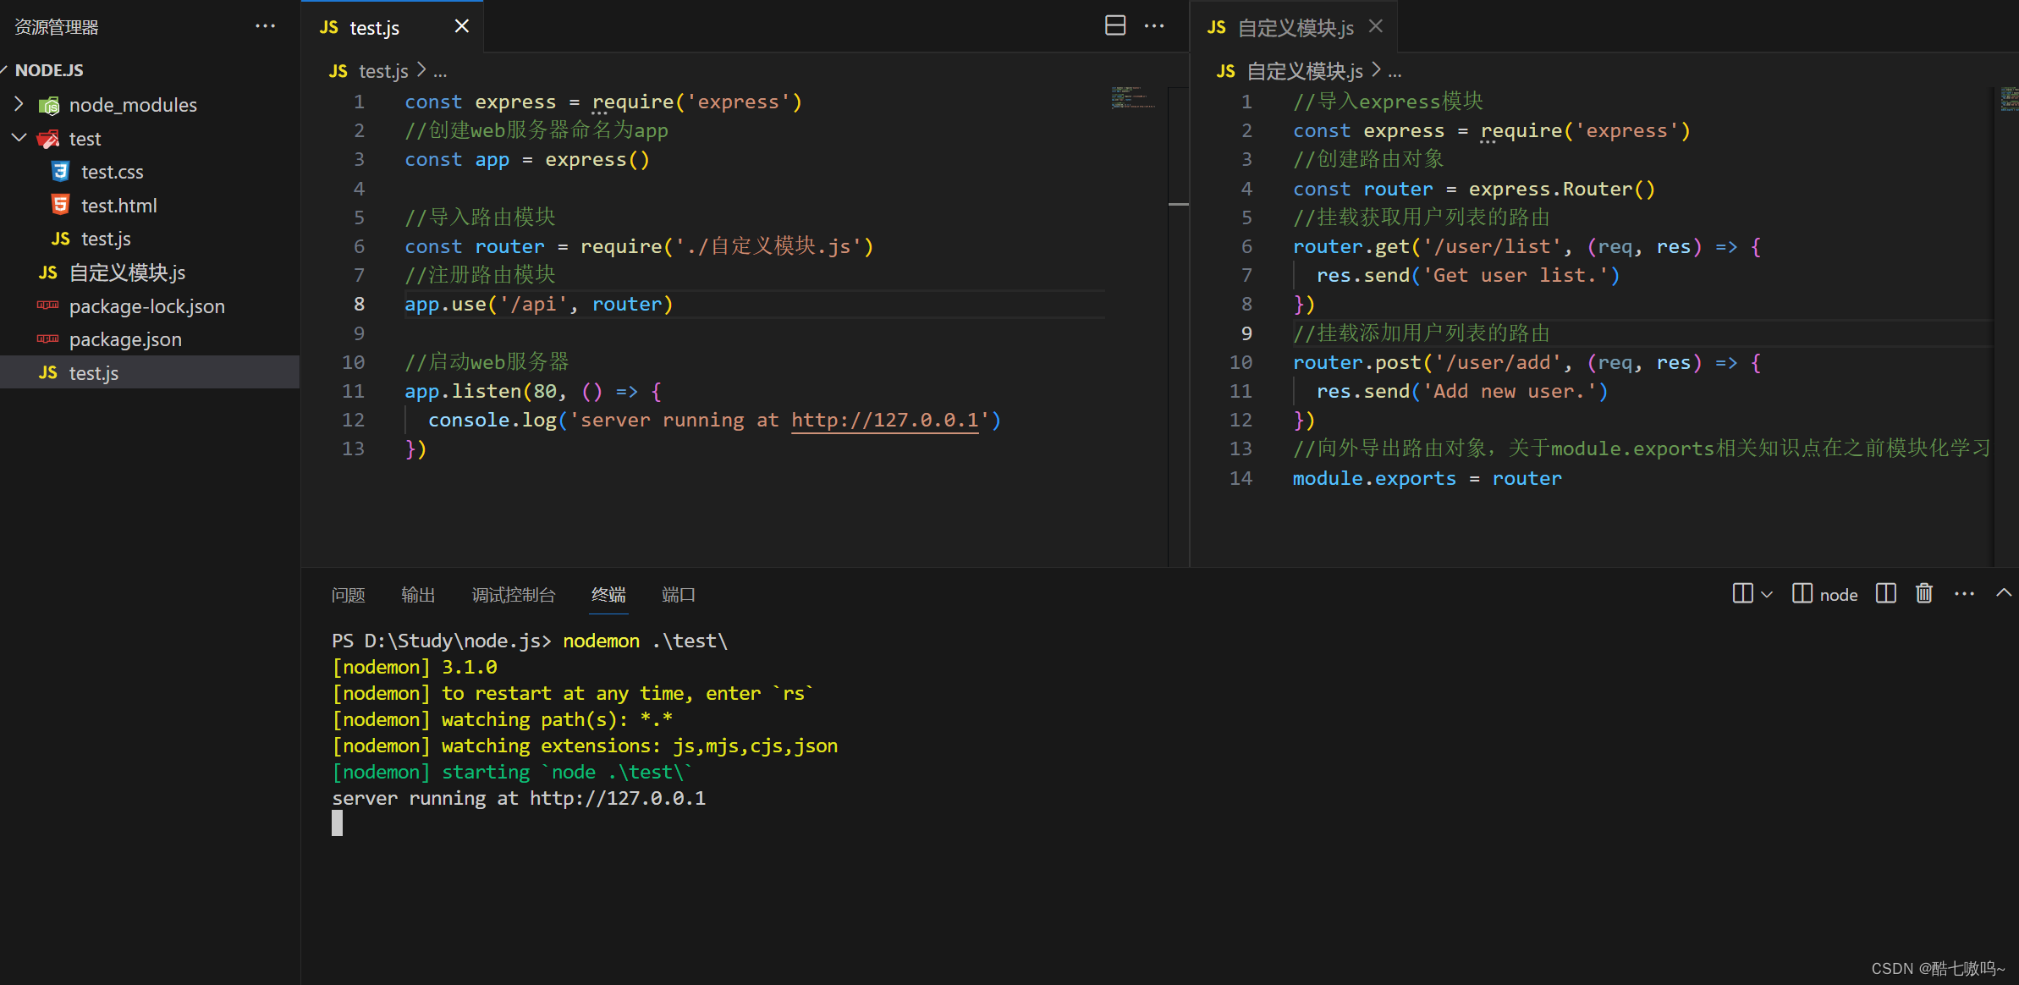Collapse the test folder
This screenshot has width=2019, height=985.
pyautogui.click(x=19, y=138)
